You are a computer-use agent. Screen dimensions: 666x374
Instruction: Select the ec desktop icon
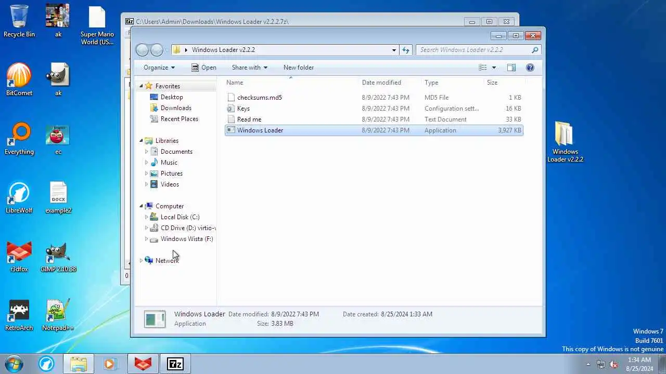click(58, 138)
